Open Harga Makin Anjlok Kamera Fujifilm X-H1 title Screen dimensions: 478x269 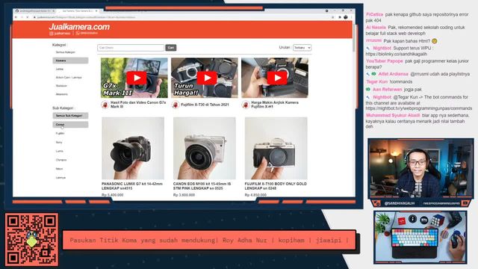275,105
